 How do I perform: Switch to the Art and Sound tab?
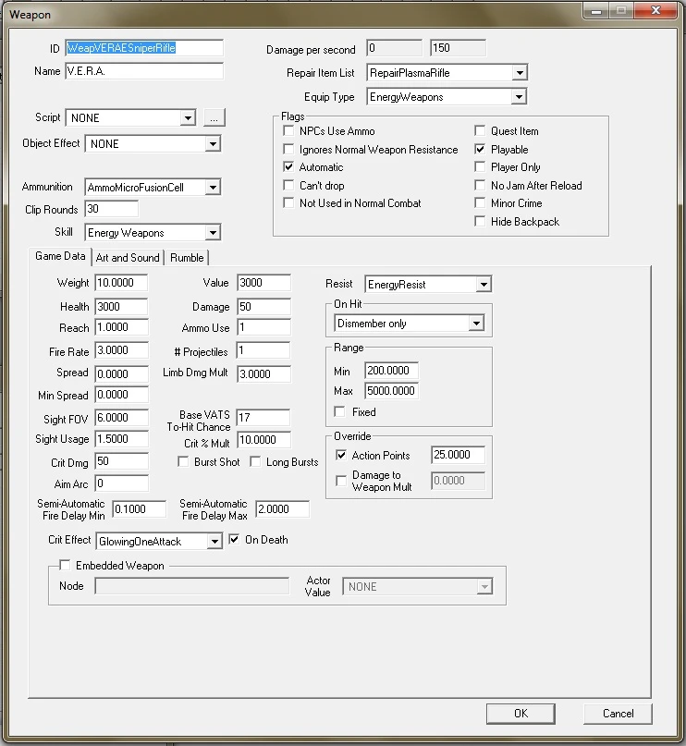128,258
